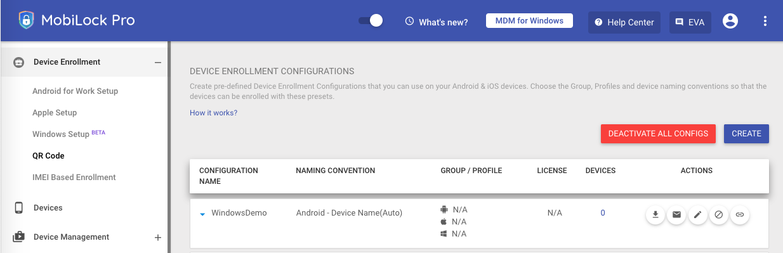Open What's new? updates
The image size is (783, 253).
coord(444,22)
